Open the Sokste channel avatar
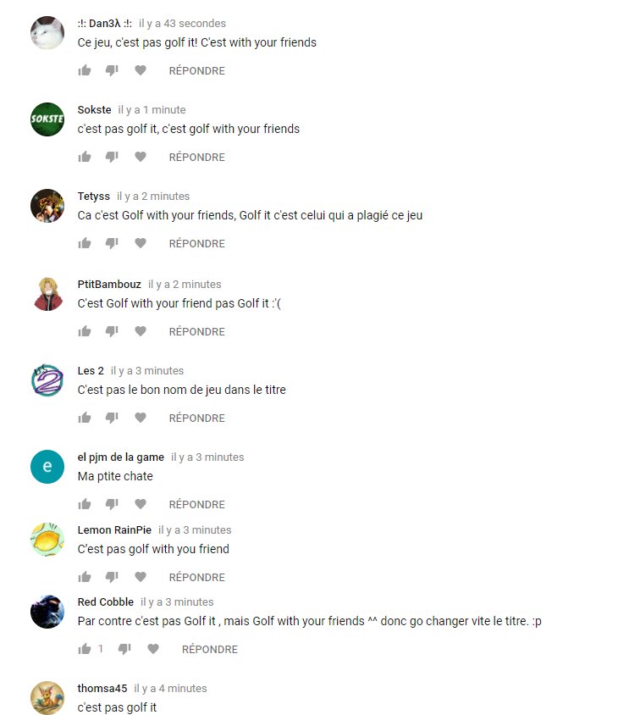Image resolution: width=618 pixels, height=715 pixels. pyautogui.click(x=47, y=119)
